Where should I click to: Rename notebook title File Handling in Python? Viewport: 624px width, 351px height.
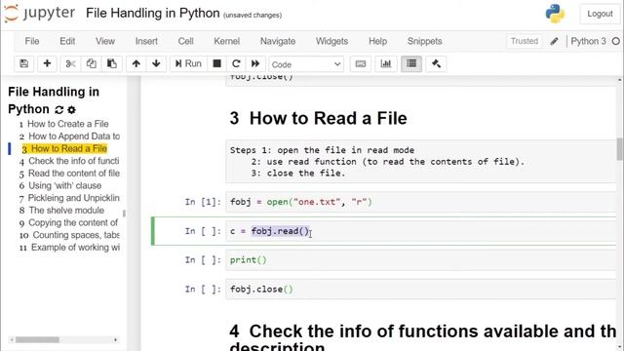(152, 13)
